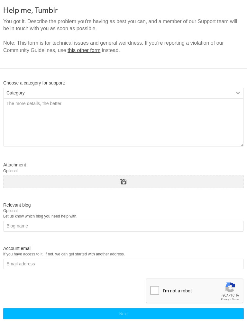Viewport: 247px width, 329px height.
Task: Click the "Account email" label
Action: pyautogui.click(x=17, y=248)
